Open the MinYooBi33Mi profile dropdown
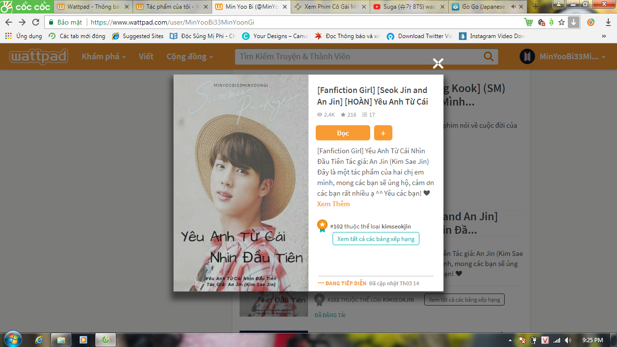 [572, 57]
